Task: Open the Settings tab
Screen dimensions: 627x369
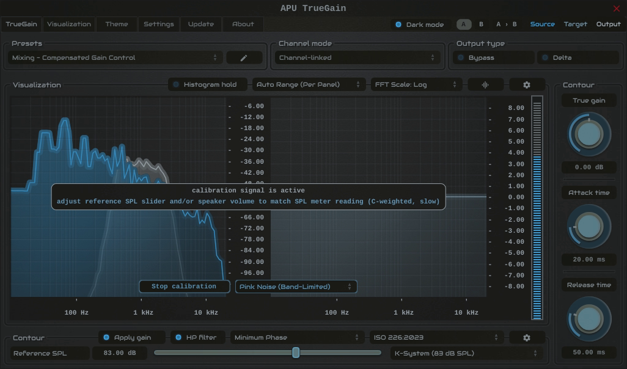Action: click(159, 24)
